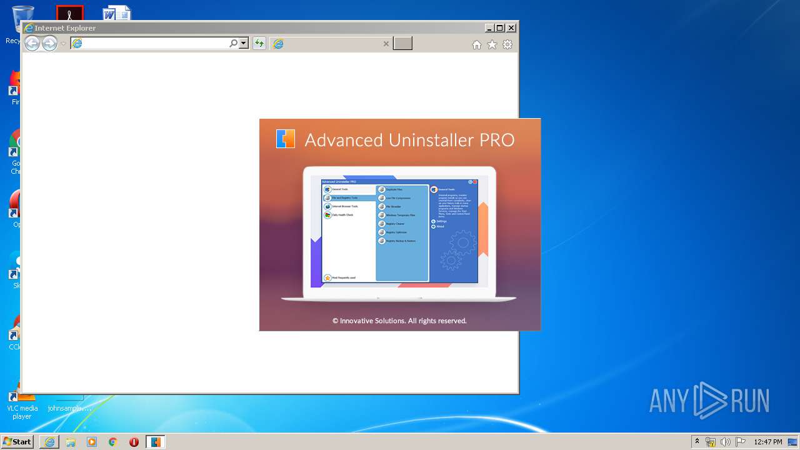The image size is (800, 450).
Task: Select the Adobe Reader desktop icon
Action: 69,13
